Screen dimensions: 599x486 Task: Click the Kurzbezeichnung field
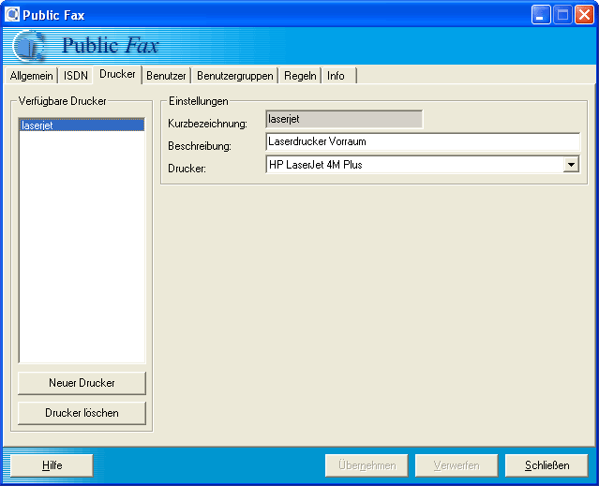tap(343, 119)
